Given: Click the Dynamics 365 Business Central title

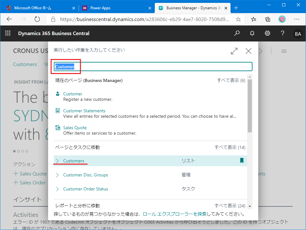Looking at the screenshot, I should click(x=54, y=33).
